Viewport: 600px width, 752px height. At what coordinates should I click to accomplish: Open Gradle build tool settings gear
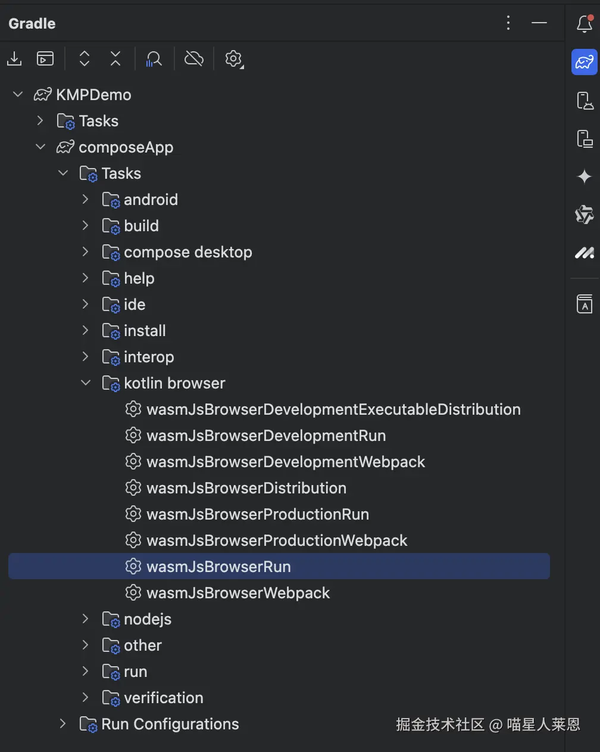(x=234, y=58)
